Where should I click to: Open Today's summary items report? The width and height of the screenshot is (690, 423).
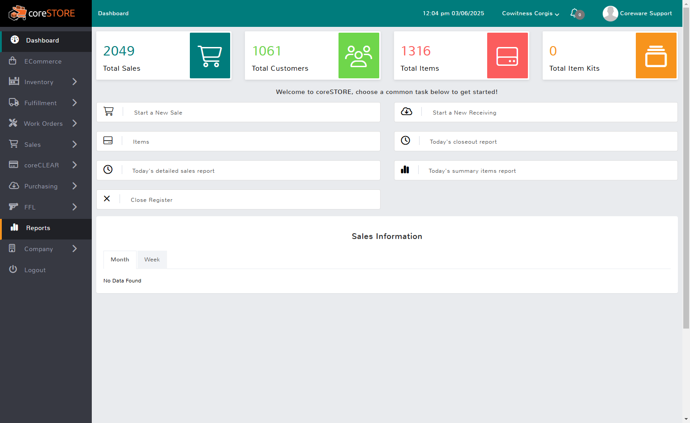pos(536,171)
